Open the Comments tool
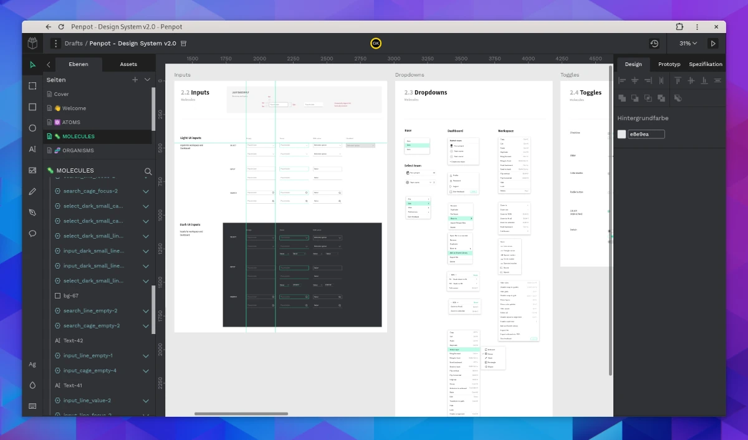The image size is (748, 440). (x=32, y=234)
